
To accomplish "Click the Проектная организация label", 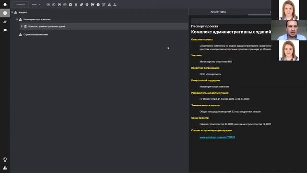I will pos(205,68).
